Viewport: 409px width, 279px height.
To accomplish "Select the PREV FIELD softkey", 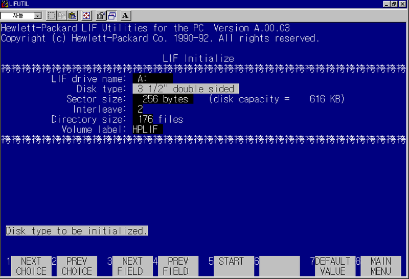I will pos(178,266).
